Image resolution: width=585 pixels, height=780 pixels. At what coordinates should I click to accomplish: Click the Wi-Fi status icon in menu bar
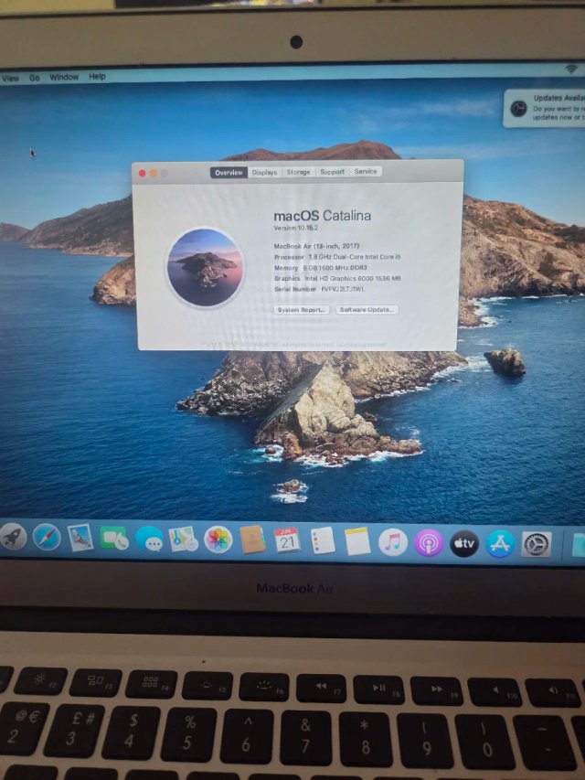pos(571,69)
